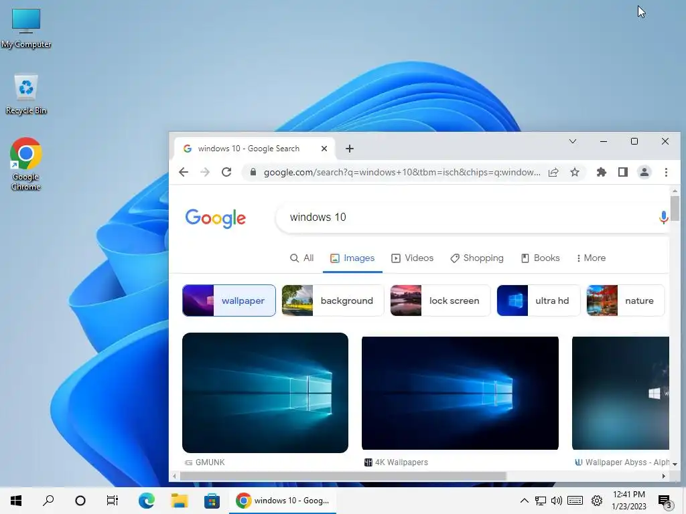The image size is (686, 514).
Task: Click the forward navigation arrow
Action: click(205, 172)
